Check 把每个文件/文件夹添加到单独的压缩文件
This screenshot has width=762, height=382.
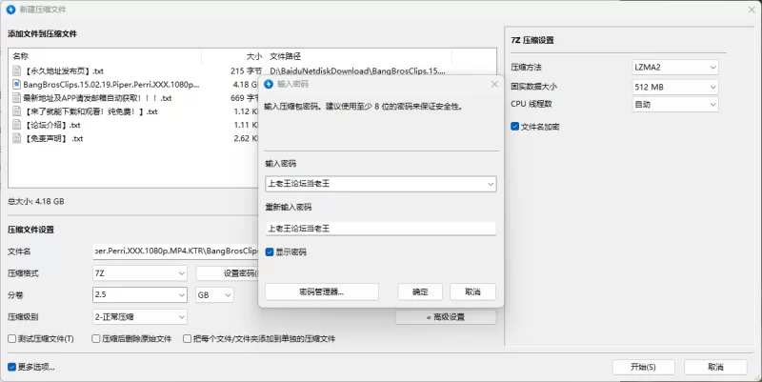point(187,339)
